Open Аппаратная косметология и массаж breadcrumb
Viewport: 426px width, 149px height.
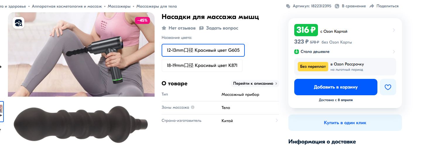pos(67,6)
